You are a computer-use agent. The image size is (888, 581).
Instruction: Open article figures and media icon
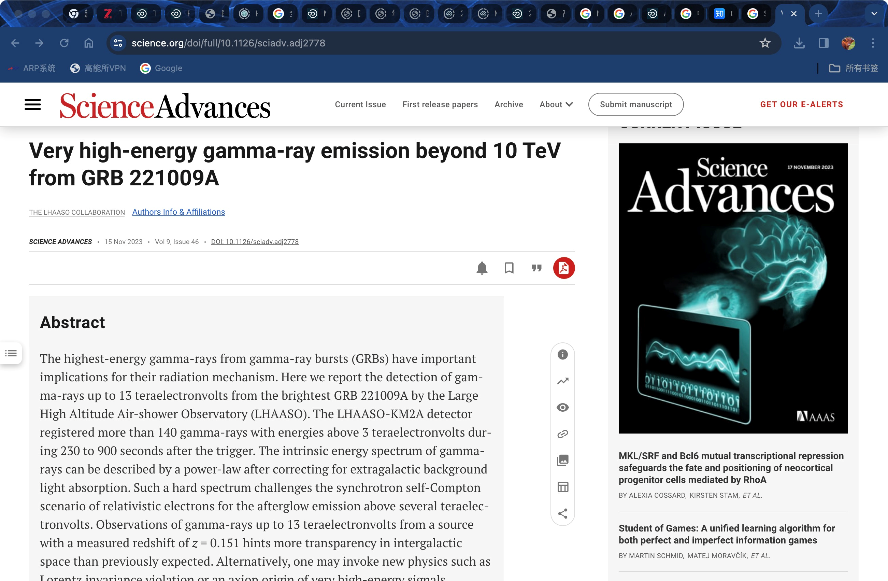(x=562, y=460)
